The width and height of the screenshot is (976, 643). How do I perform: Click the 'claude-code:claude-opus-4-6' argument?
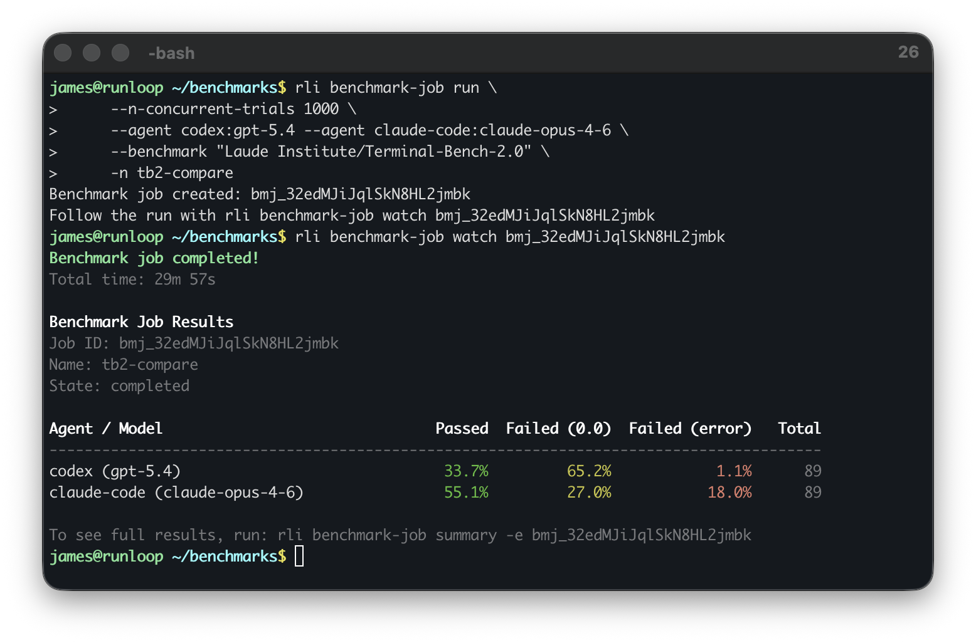pyautogui.click(x=492, y=130)
